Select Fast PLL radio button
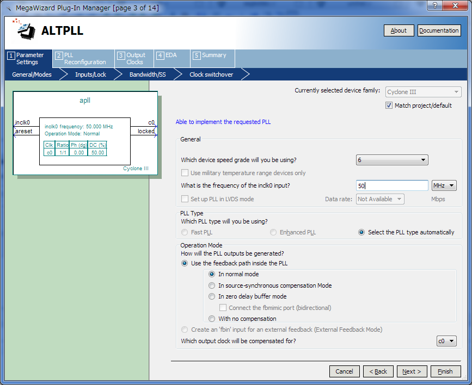The height and width of the screenshot is (385, 472). point(184,232)
